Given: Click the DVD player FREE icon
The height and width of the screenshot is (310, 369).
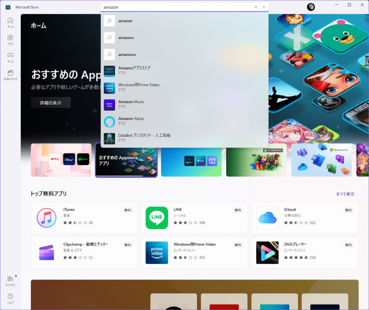Looking at the screenshot, I should click(x=268, y=252).
